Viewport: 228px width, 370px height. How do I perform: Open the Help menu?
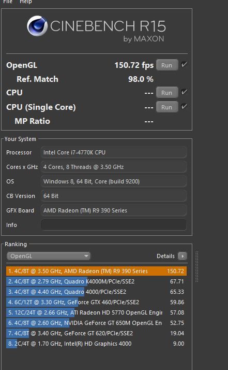(26, 2)
